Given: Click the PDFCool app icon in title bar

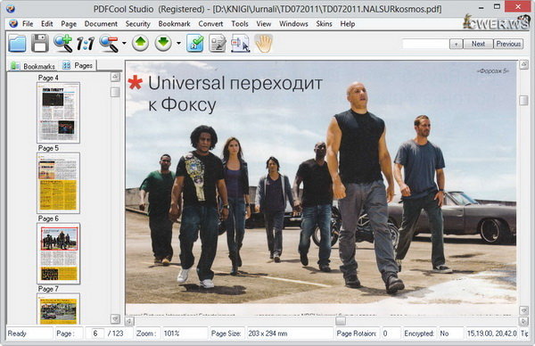Looking at the screenshot, I should (x=11, y=9).
